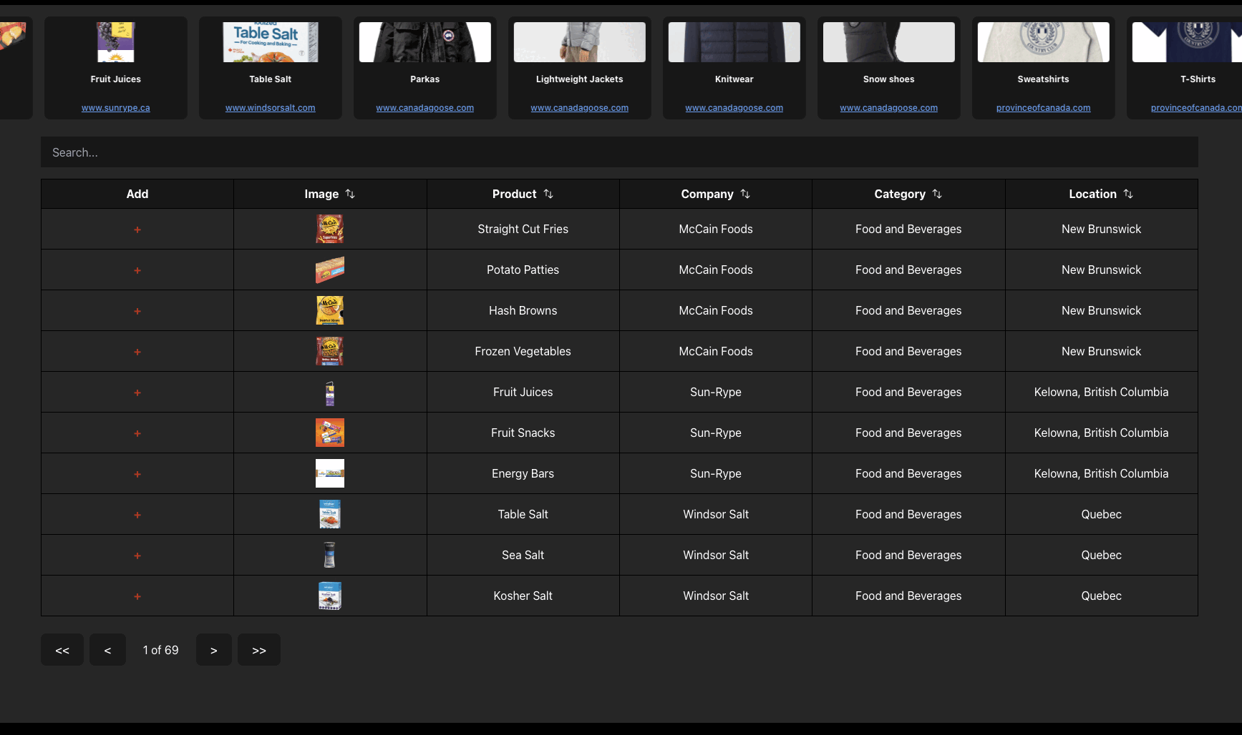Toggle sorting with the Category sort arrows
Screen dimensions: 1242x735
pos(937,194)
